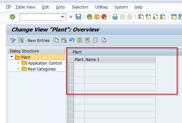Select the Application Control folder
Viewport: 182px width, 123px height.
coord(45,63)
